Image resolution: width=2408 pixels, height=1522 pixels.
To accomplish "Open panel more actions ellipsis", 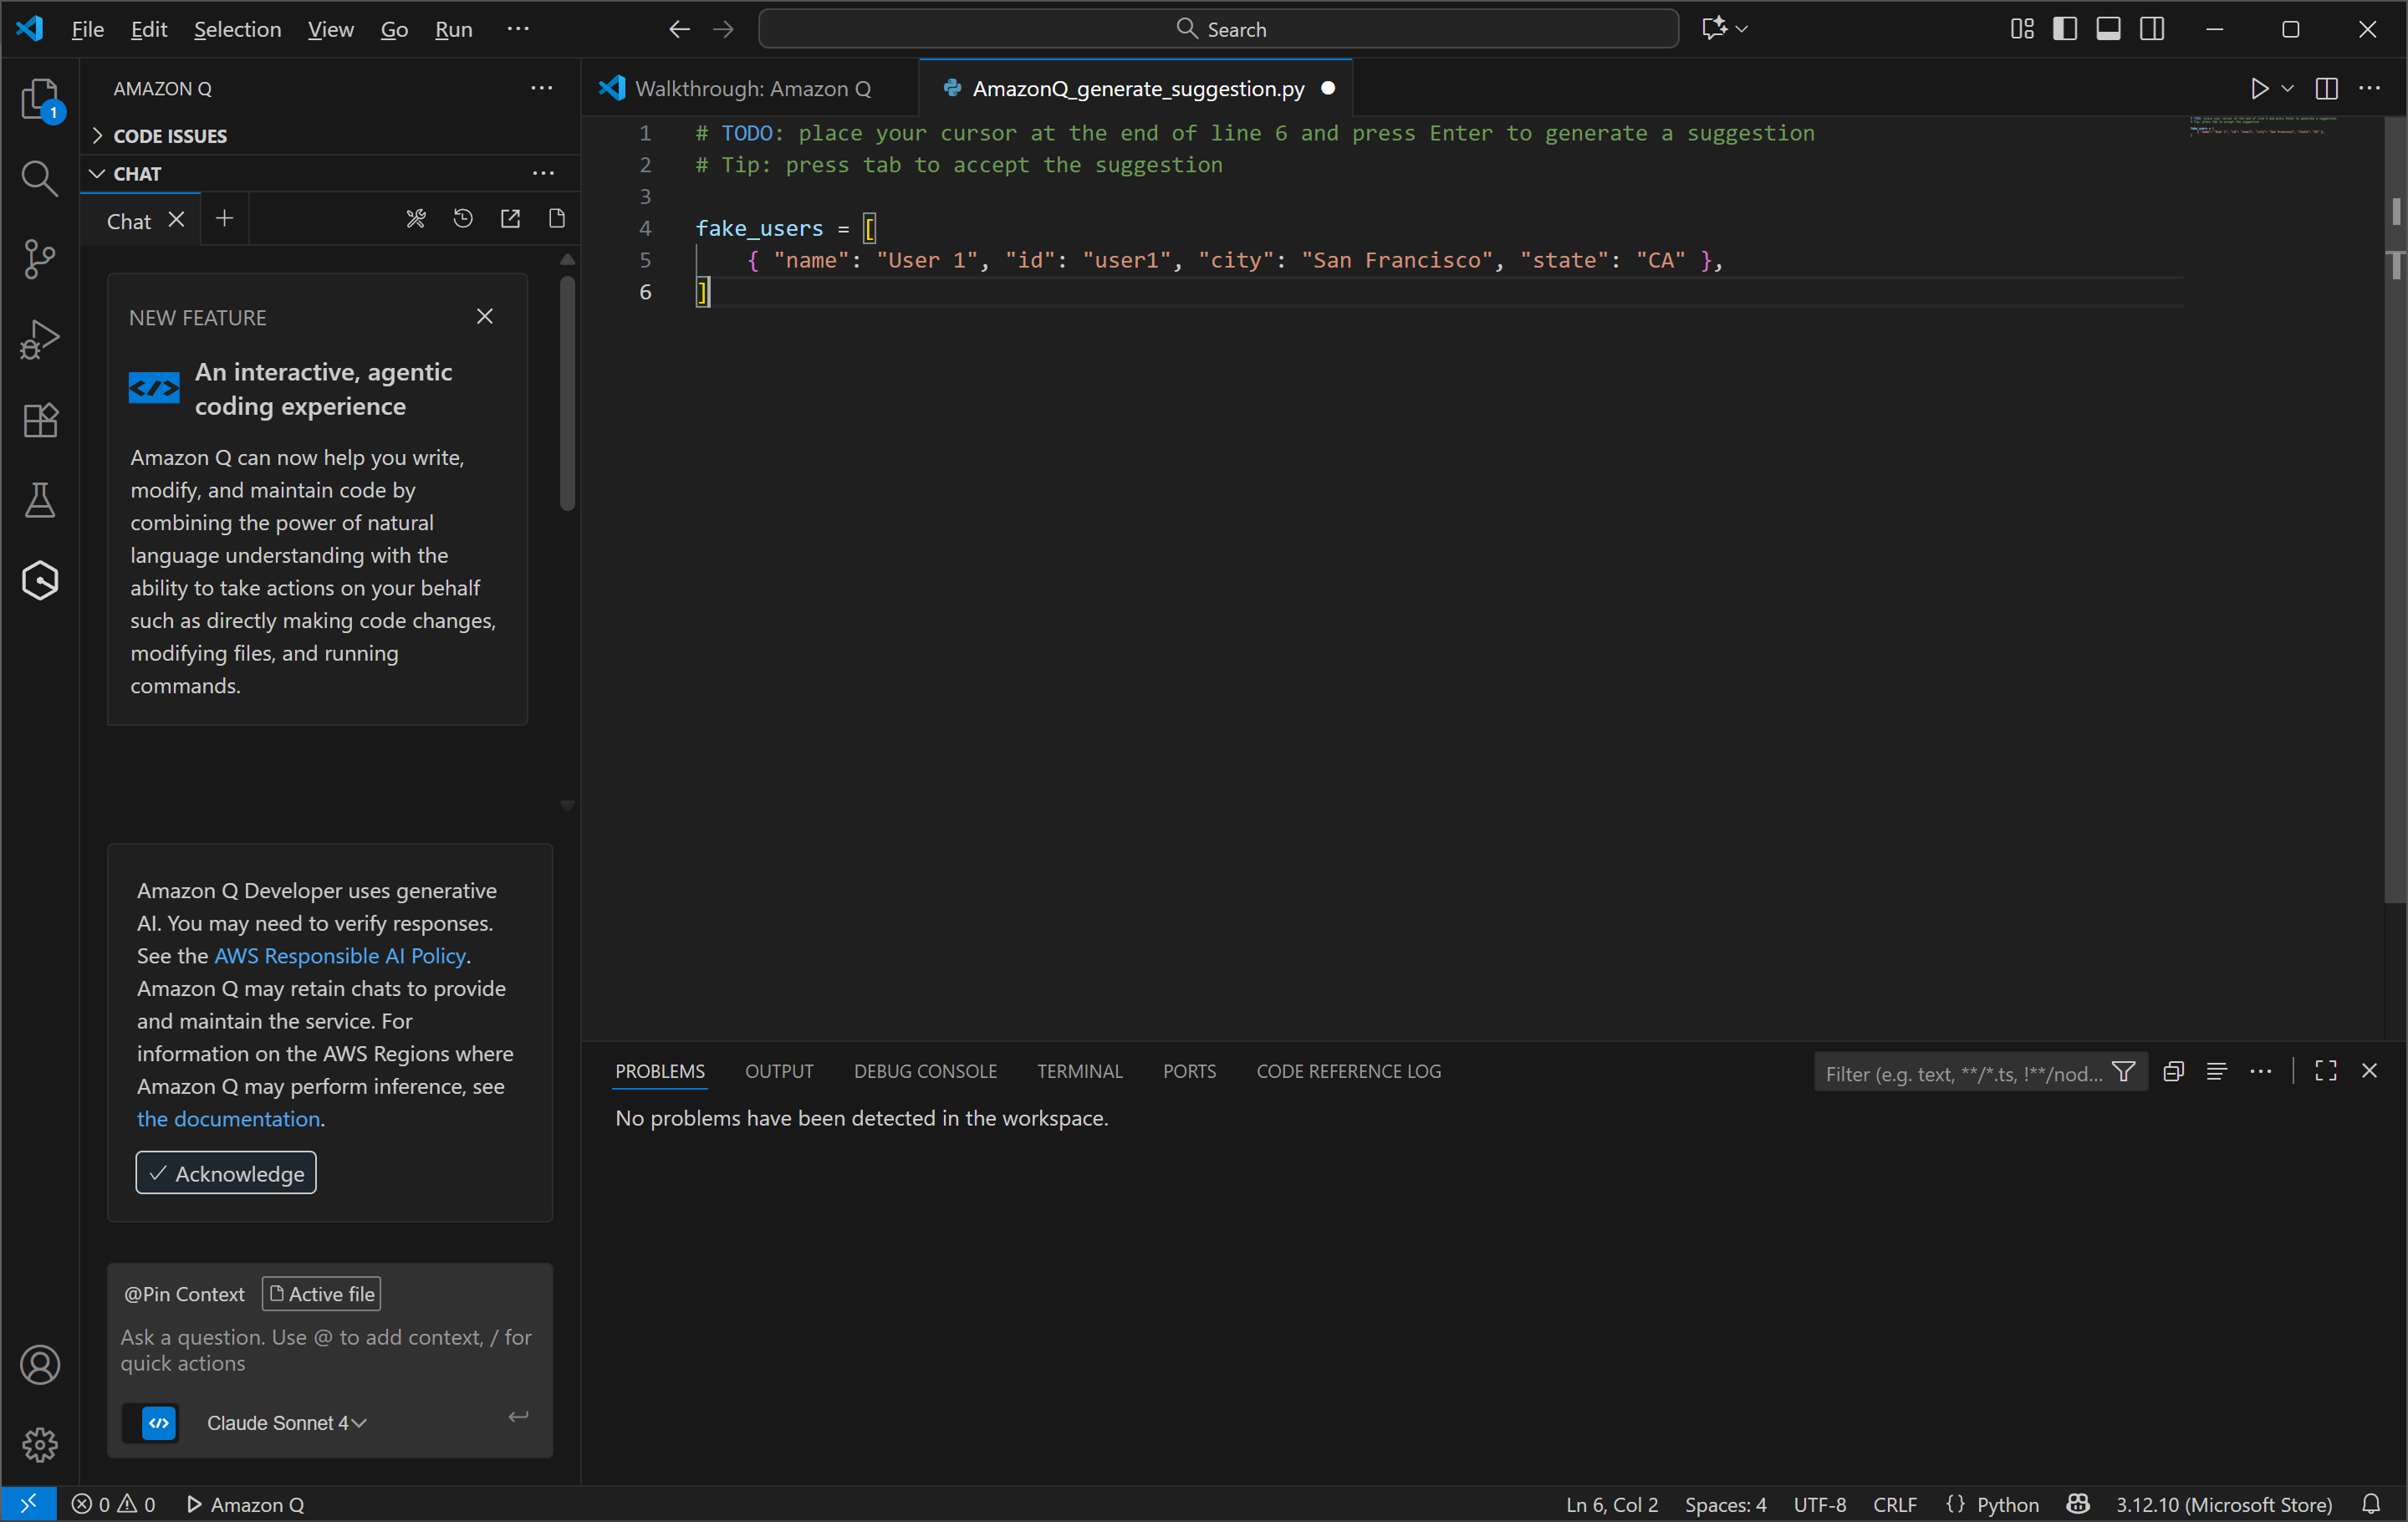I will point(2261,1072).
